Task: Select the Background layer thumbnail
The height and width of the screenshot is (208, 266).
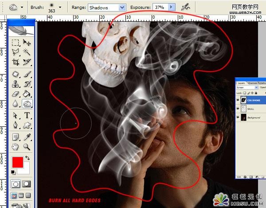Action: [x=243, y=118]
